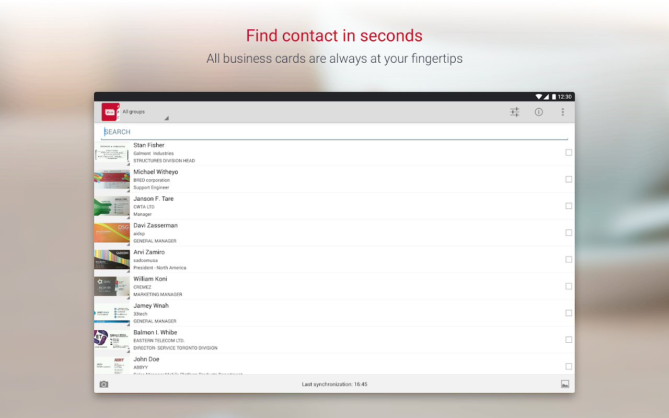Select the contact name Janson F. Tare
Screen dimensions: 669x418
pos(154,199)
